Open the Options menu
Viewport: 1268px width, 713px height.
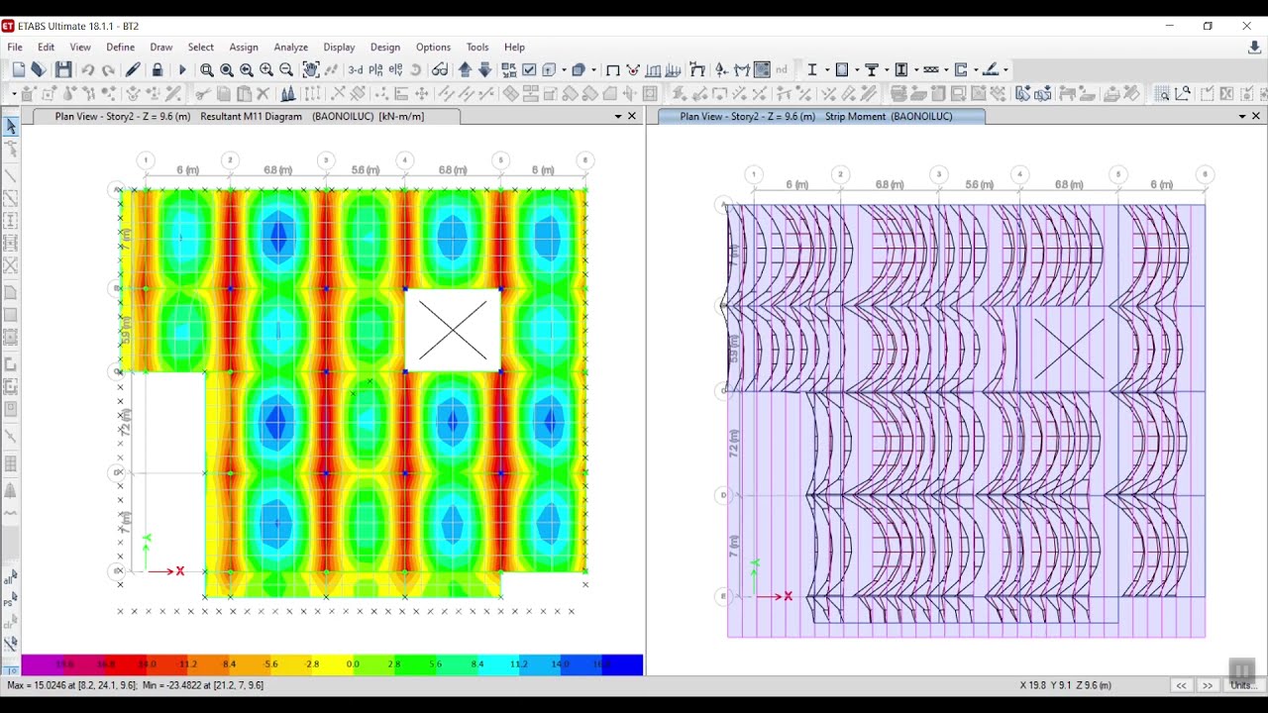tap(433, 47)
